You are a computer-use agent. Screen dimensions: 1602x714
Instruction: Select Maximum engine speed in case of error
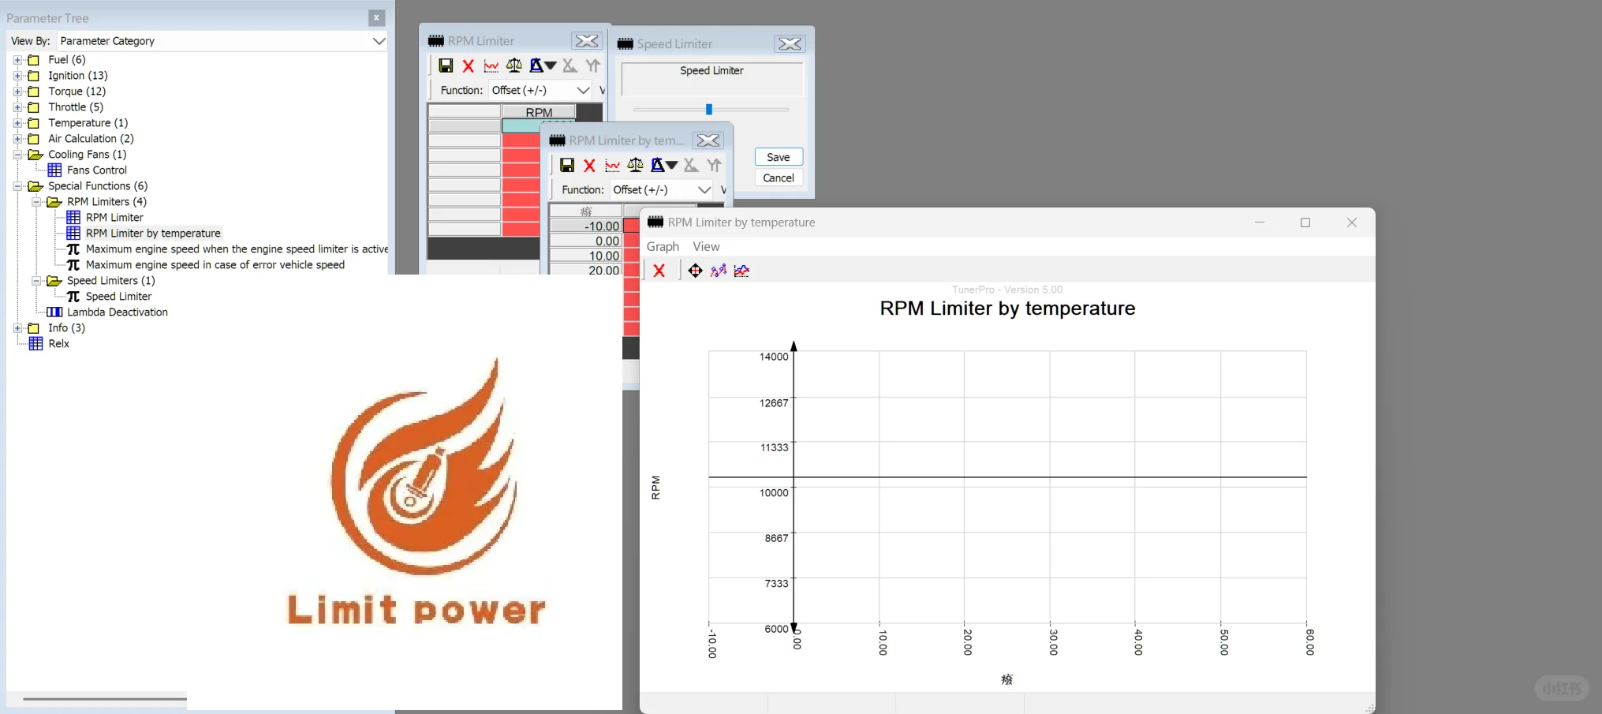click(x=215, y=264)
